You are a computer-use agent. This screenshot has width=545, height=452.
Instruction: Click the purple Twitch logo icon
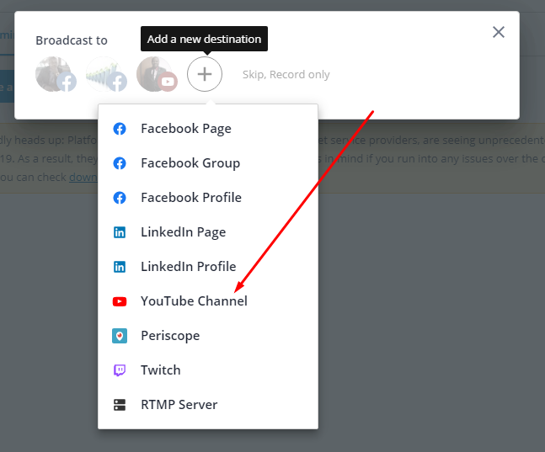click(120, 370)
